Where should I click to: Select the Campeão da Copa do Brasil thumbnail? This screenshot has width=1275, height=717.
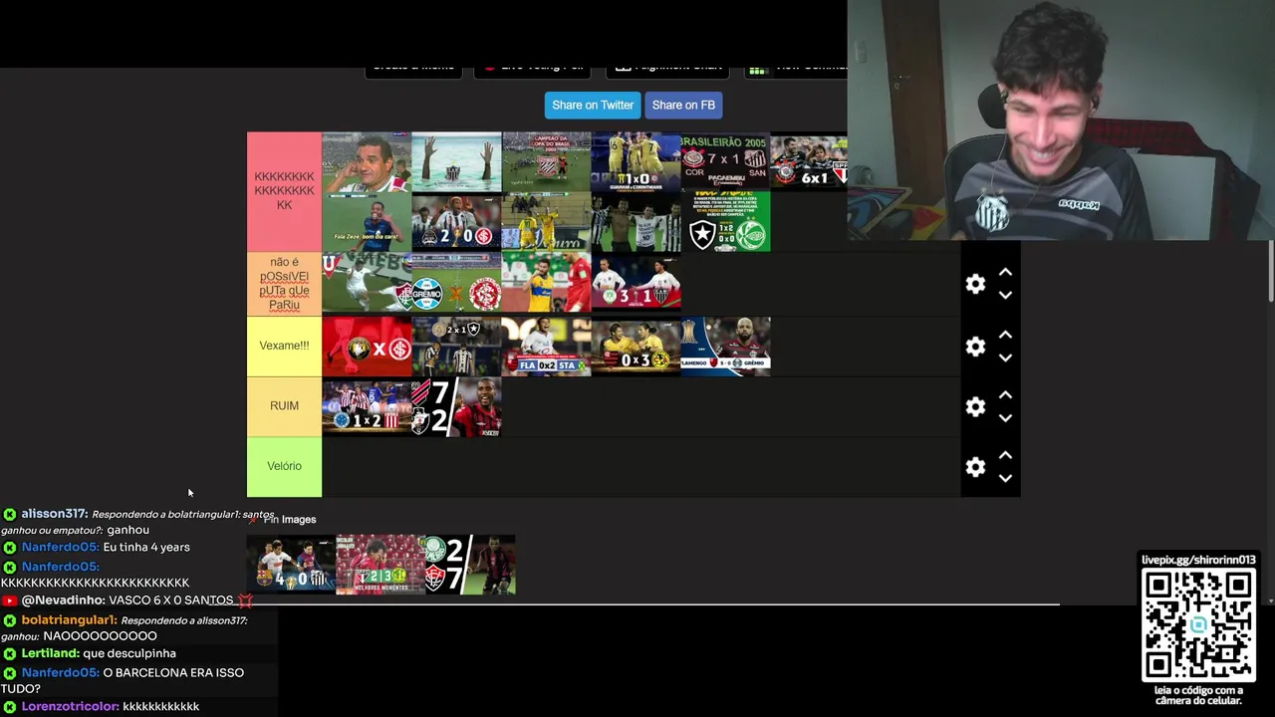(x=546, y=161)
